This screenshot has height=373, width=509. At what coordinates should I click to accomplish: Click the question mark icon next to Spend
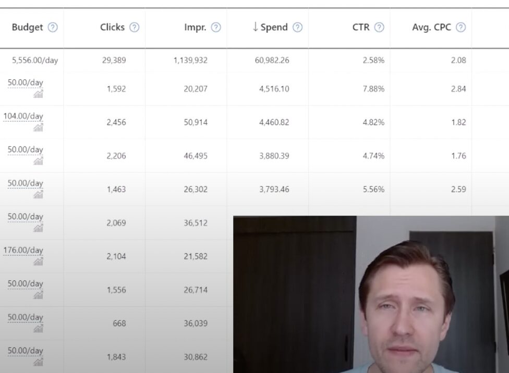[x=297, y=28]
